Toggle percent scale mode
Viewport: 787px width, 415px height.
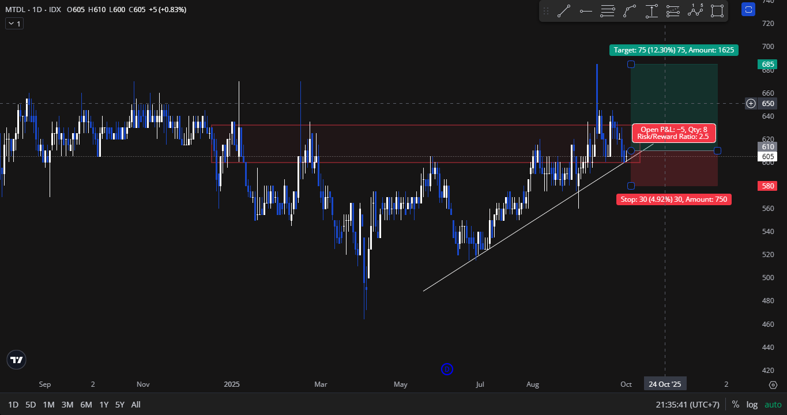736,405
